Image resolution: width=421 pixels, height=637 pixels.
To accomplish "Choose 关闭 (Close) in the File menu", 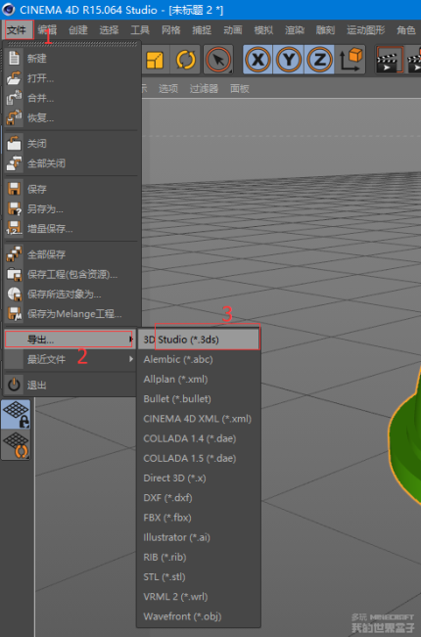I will pyautogui.click(x=71, y=144).
